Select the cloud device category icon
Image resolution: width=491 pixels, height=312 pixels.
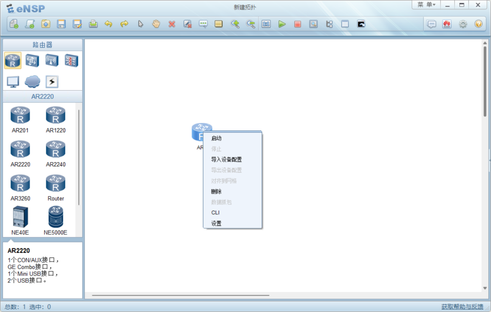32,81
